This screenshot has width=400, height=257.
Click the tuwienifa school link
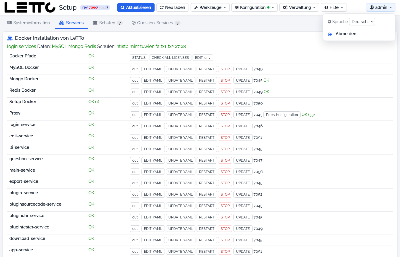(150, 46)
